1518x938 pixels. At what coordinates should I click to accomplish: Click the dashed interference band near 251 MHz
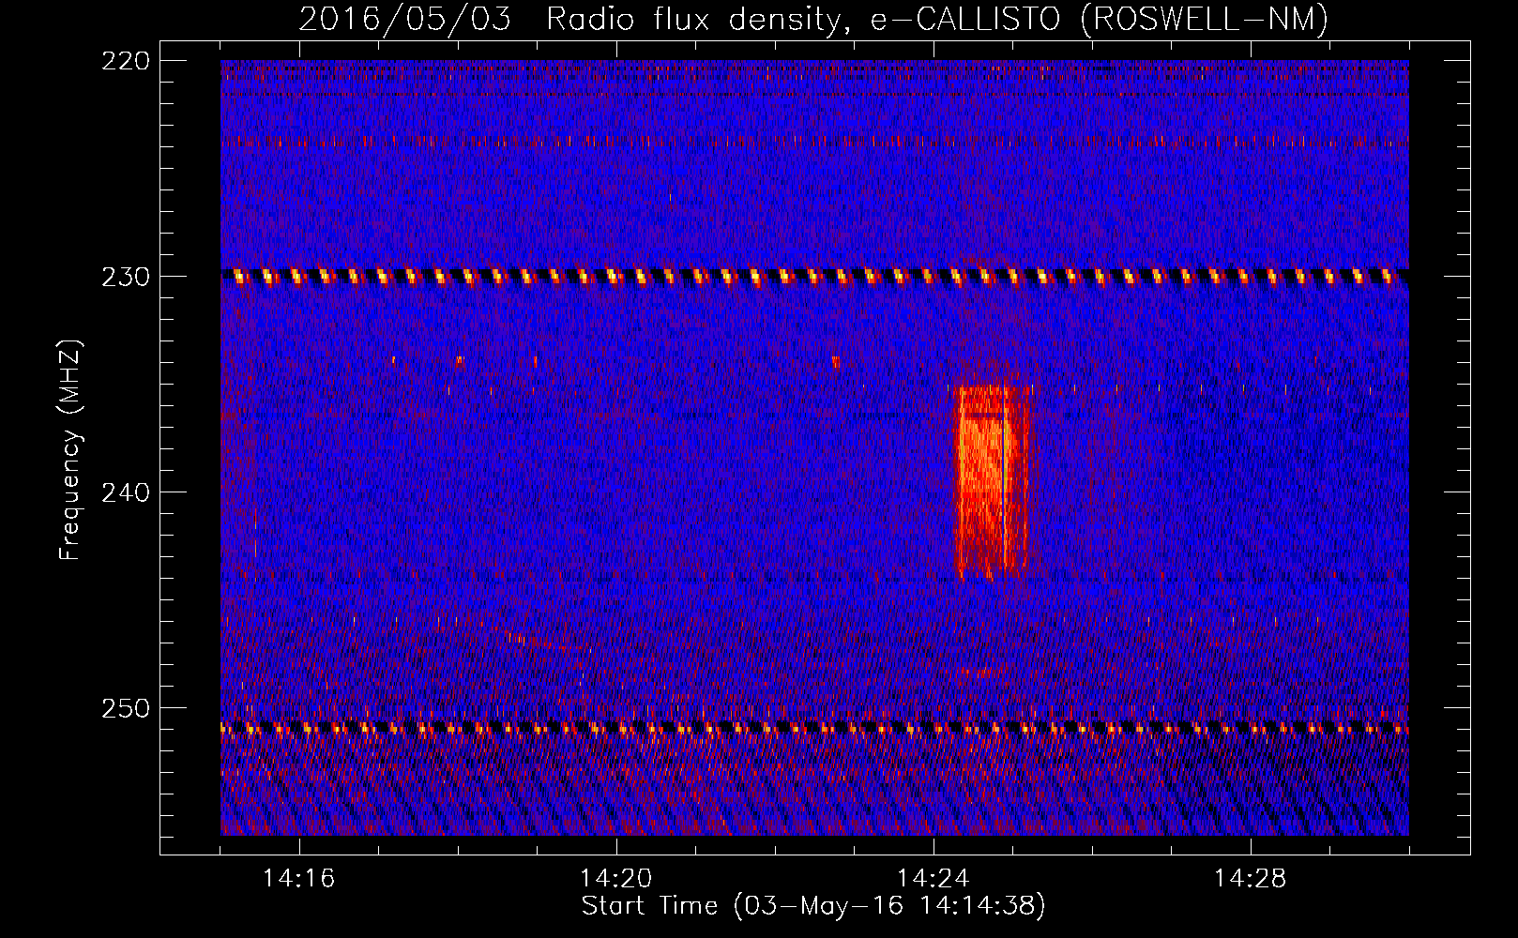814,727
